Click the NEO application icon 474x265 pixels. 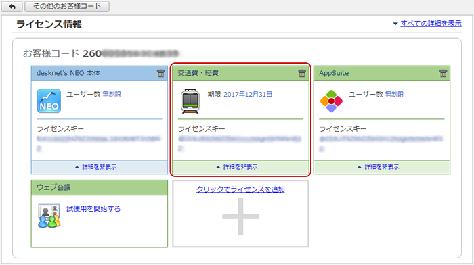(49, 101)
